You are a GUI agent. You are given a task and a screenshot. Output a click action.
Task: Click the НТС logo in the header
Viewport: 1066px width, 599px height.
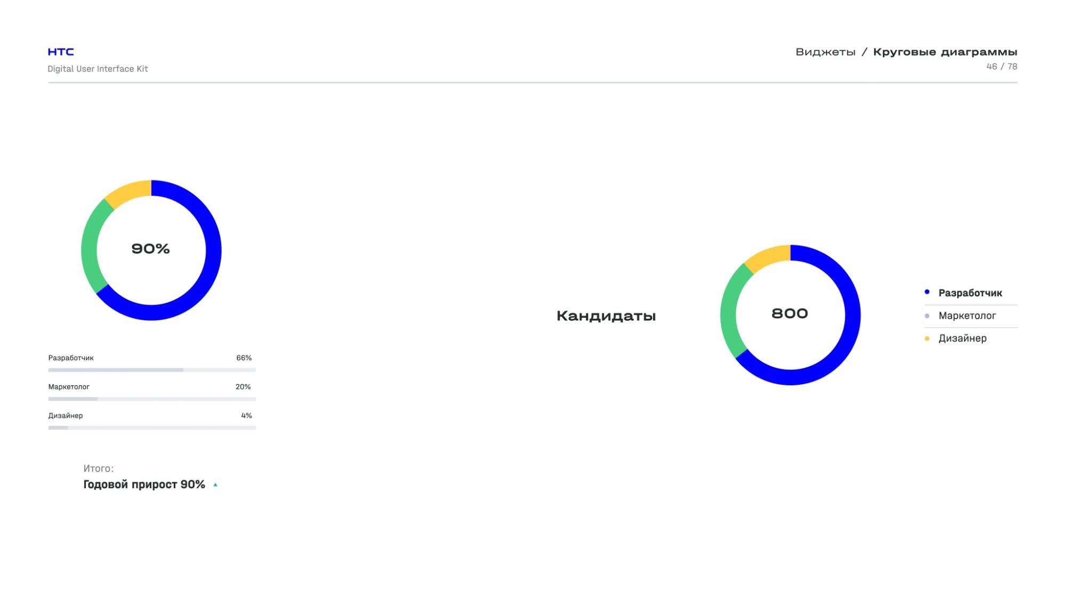[x=61, y=52]
